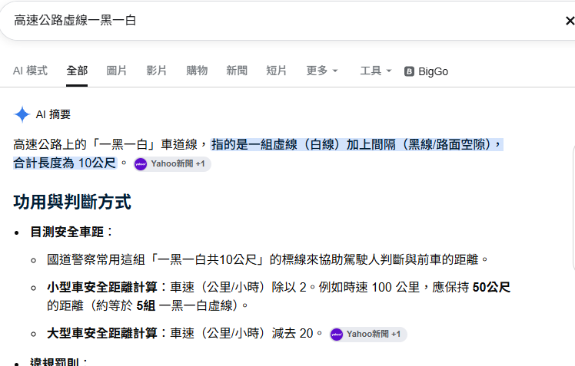Select the 全部 results tab
The image size is (575, 366).
(77, 71)
